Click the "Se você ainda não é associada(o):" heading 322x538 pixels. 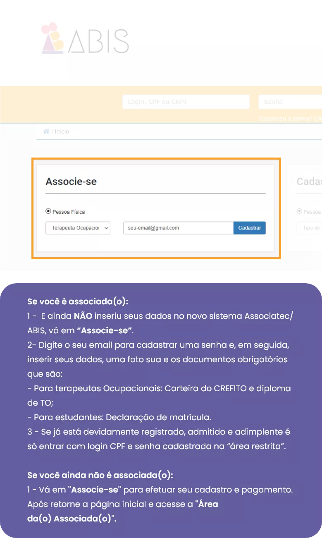click(x=100, y=475)
